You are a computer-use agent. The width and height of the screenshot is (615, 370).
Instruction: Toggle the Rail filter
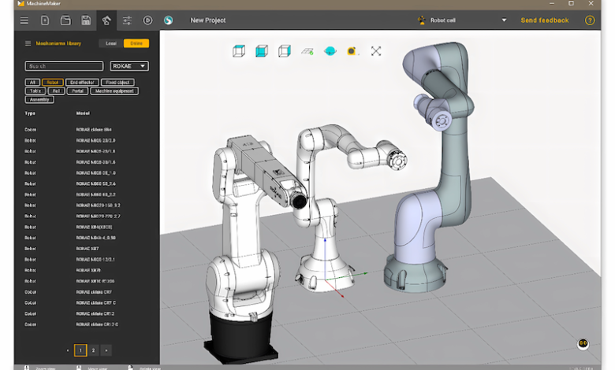click(56, 91)
